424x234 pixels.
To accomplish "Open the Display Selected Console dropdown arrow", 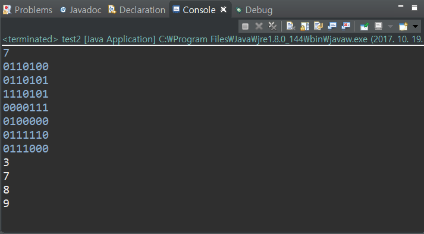I will 390,26.
